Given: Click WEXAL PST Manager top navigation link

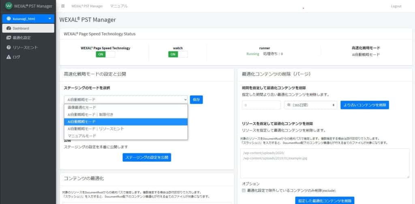Looking at the screenshot, I should tap(87, 6).
